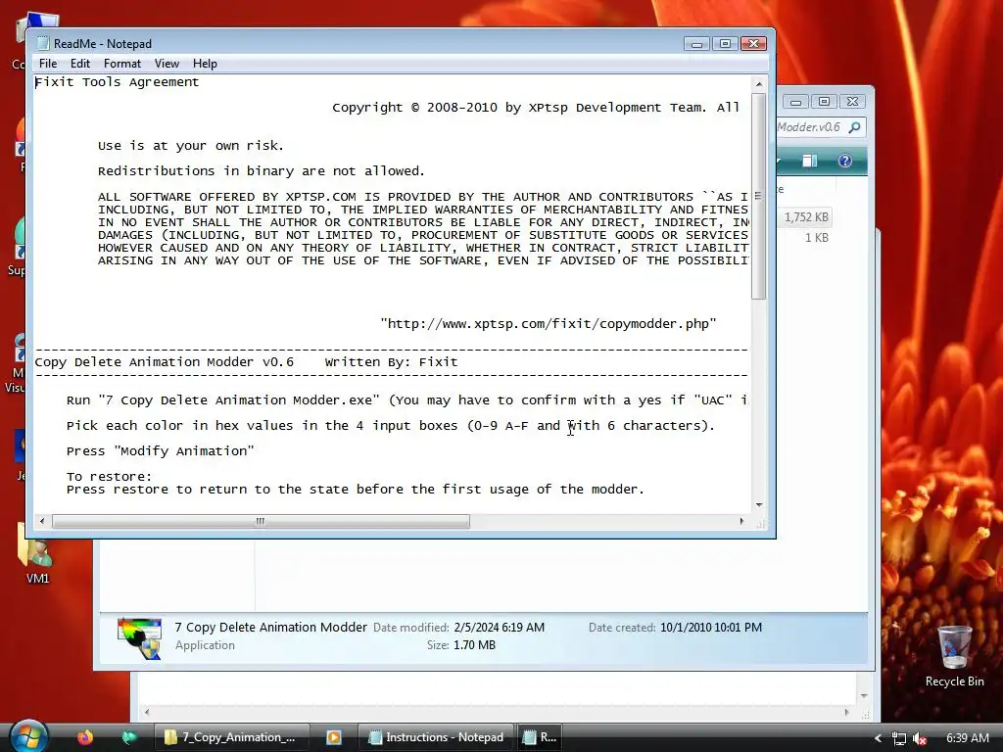Screen dimensions: 1003x752
Task: Click date created value 10/1/2010 10:01 PM
Action: (711, 628)
